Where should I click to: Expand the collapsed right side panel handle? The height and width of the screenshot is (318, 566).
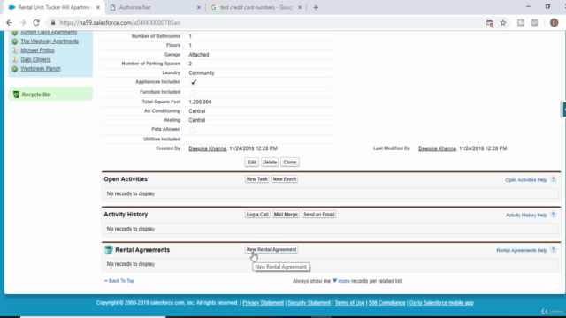pos(563,110)
